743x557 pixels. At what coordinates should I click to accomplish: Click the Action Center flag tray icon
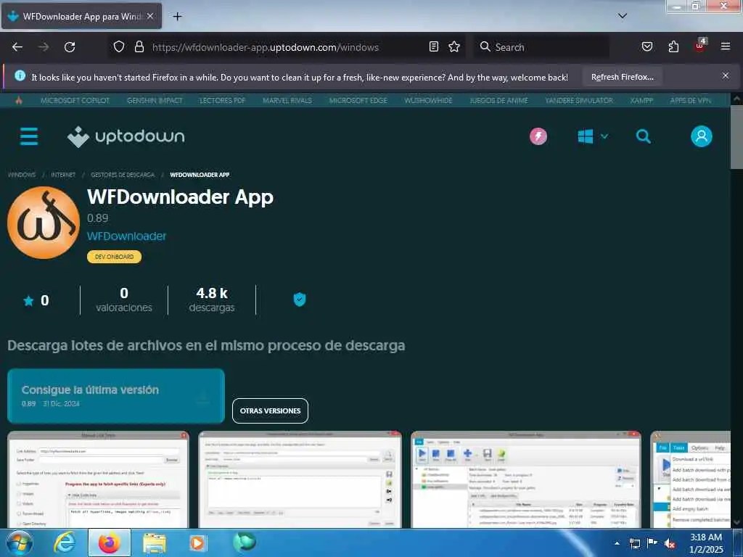tap(652, 543)
